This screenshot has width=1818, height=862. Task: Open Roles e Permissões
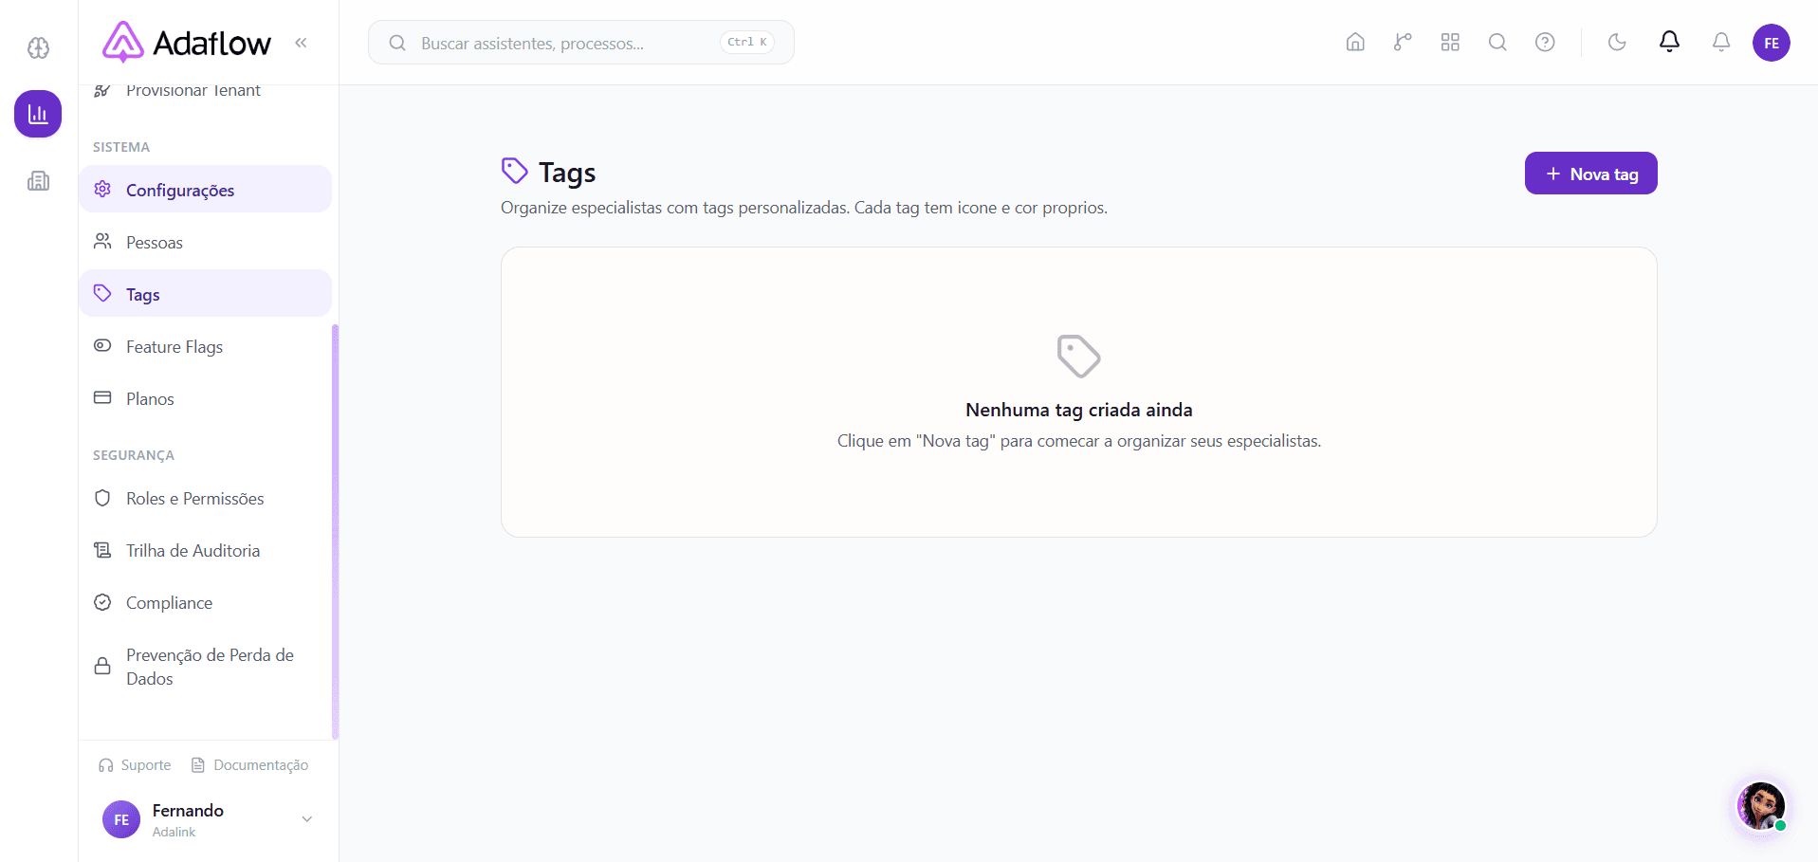205,498
